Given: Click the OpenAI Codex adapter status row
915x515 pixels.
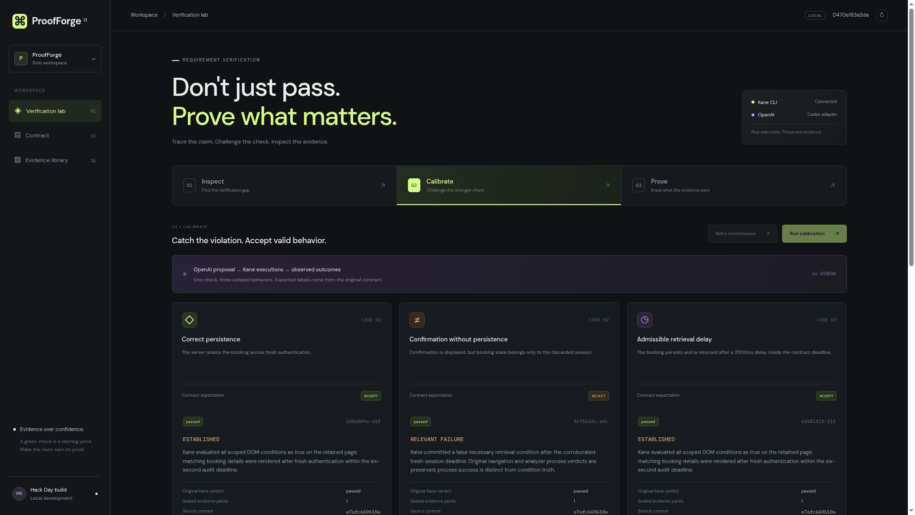Looking at the screenshot, I should pyautogui.click(x=794, y=115).
